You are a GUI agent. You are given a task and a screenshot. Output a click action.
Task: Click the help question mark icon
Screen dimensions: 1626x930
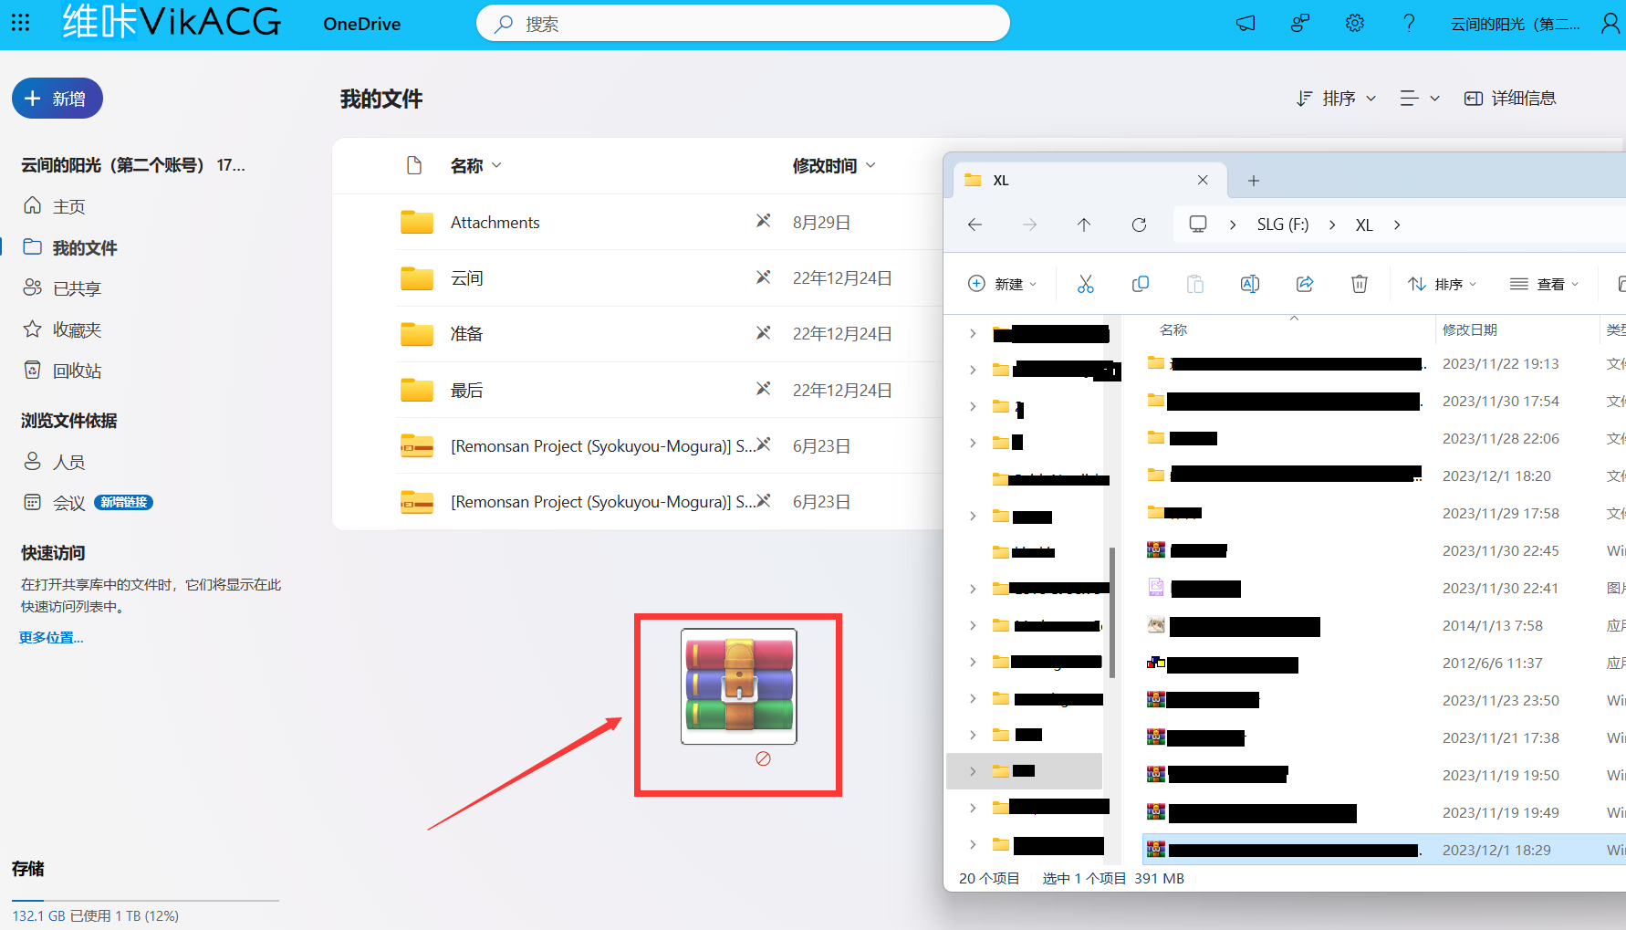(1409, 24)
